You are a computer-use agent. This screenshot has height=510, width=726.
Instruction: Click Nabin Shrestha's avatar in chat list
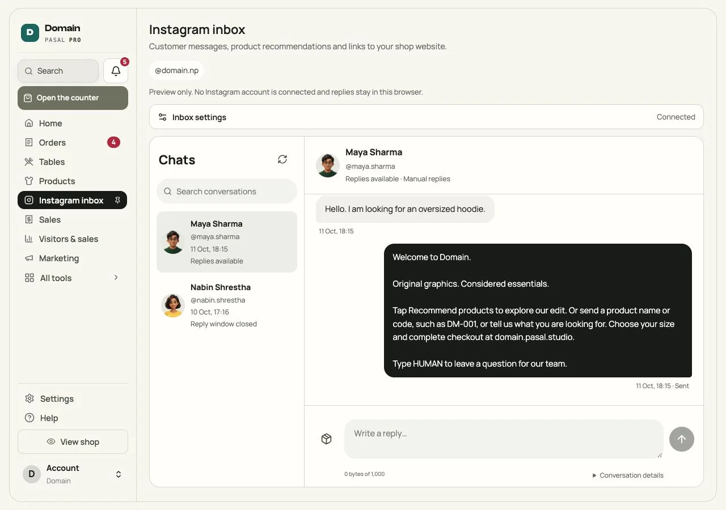pos(172,305)
